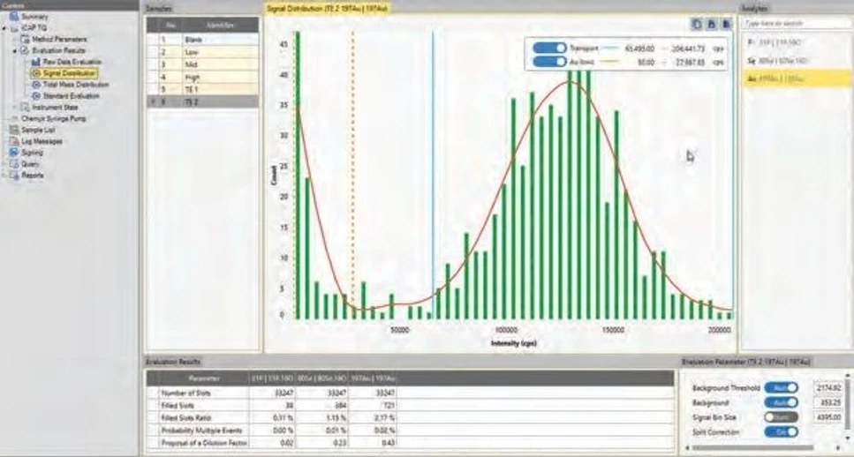Toggle Background Threshold auto switch

pyautogui.click(x=781, y=388)
